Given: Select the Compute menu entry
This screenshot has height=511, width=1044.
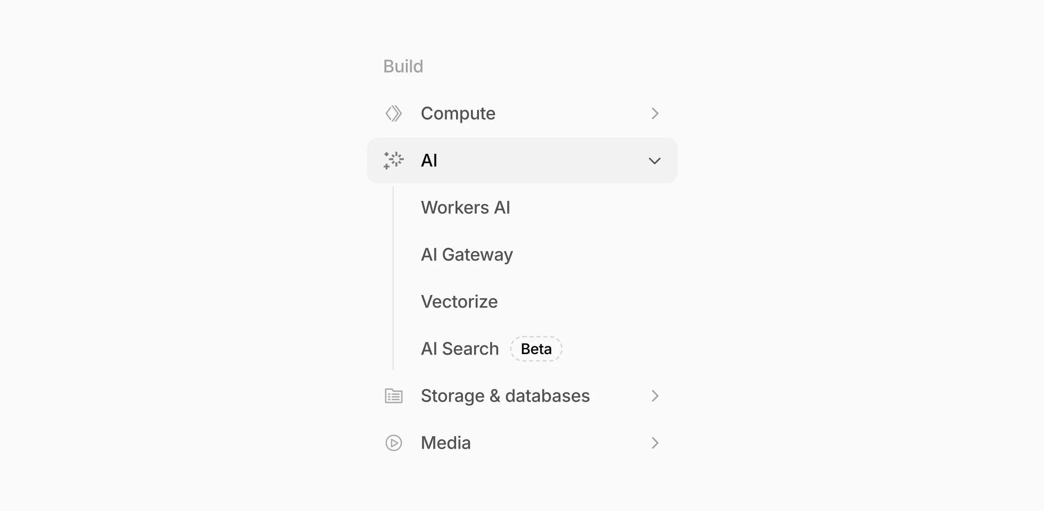Looking at the screenshot, I should click(x=458, y=113).
